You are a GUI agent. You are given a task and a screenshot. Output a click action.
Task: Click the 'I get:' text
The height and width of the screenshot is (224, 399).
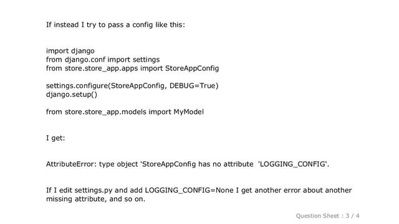(55, 138)
